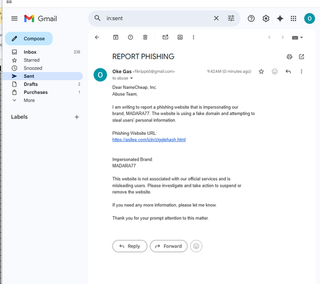Select the Sent folder
The image size is (320, 284).
tap(43, 76)
